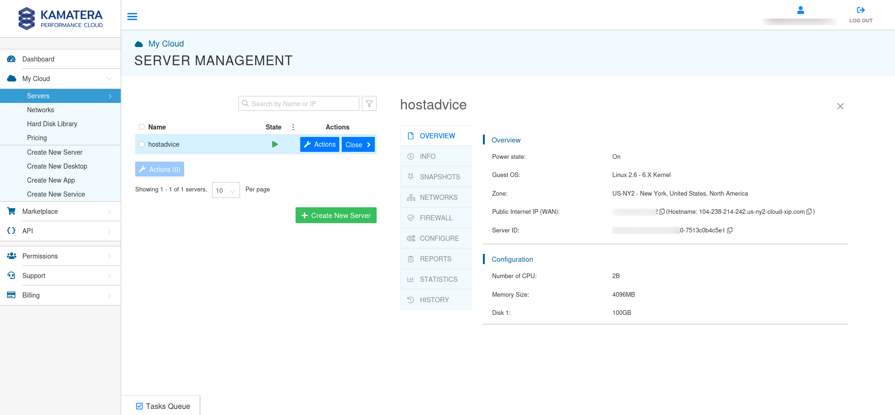This screenshot has height=415, width=895.
Task: Click the Log Out icon
Action: 861,10
